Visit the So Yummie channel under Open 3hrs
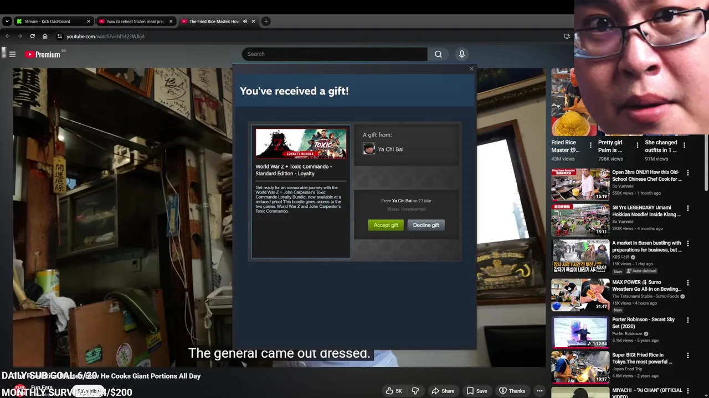 (x=623, y=186)
